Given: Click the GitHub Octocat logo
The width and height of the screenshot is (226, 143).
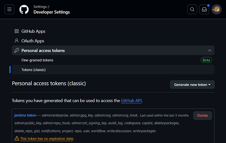Looking at the screenshot, I should coord(24,9).
